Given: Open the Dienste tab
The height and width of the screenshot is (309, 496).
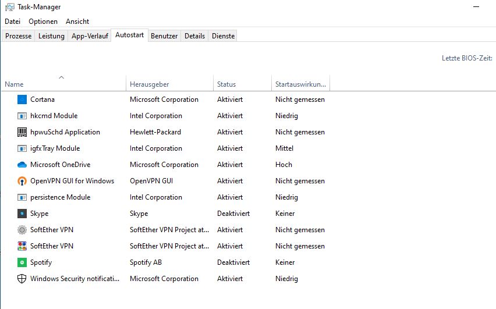Looking at the screenshot, I should [x=223, y=36].
